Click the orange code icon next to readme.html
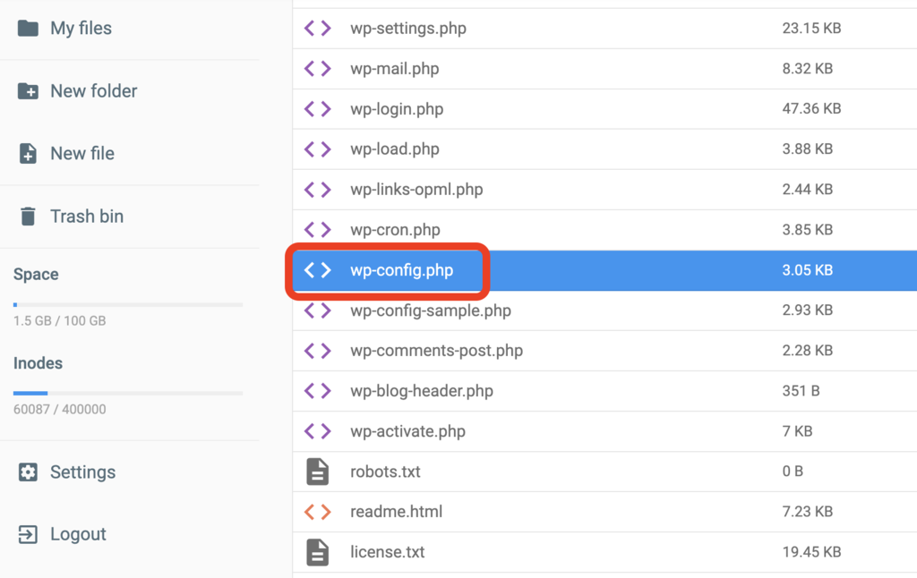The width and height of the screenshot is (917, 578). pos(317,511)
